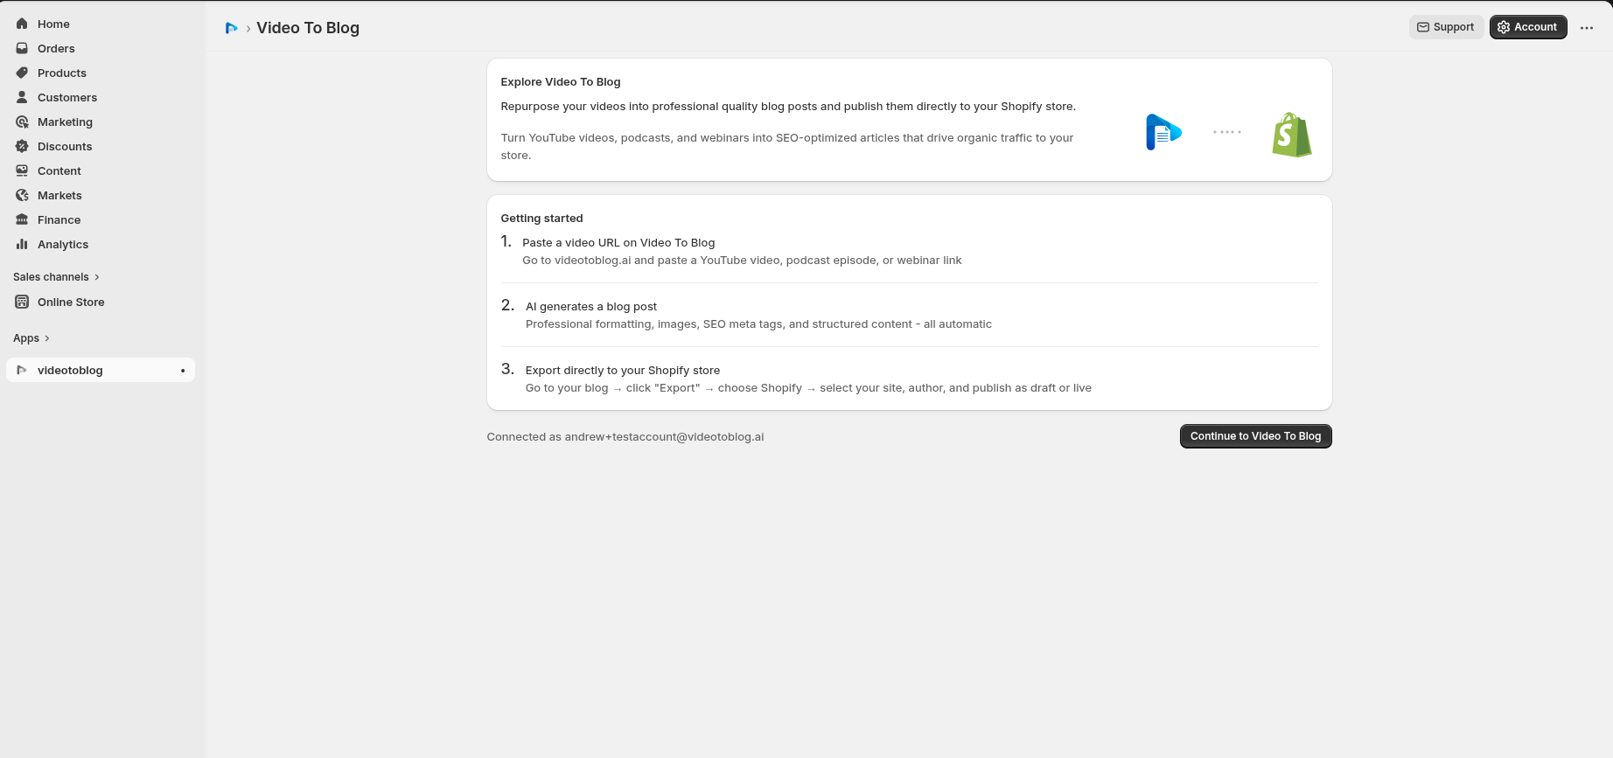Click the Discounts badge icon
The width and height of the screenshot is (1613, 758).
point(22,146)
